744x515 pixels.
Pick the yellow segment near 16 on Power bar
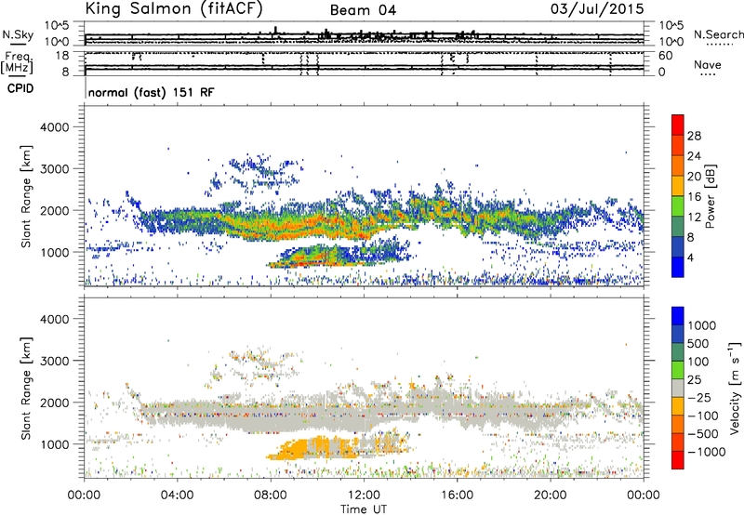[678, 185]
